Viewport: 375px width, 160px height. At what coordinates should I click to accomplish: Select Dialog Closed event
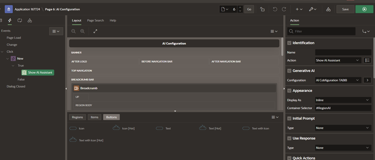coord(16,86)
